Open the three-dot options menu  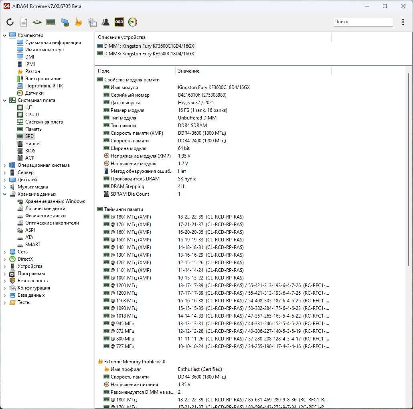(403, 22)
